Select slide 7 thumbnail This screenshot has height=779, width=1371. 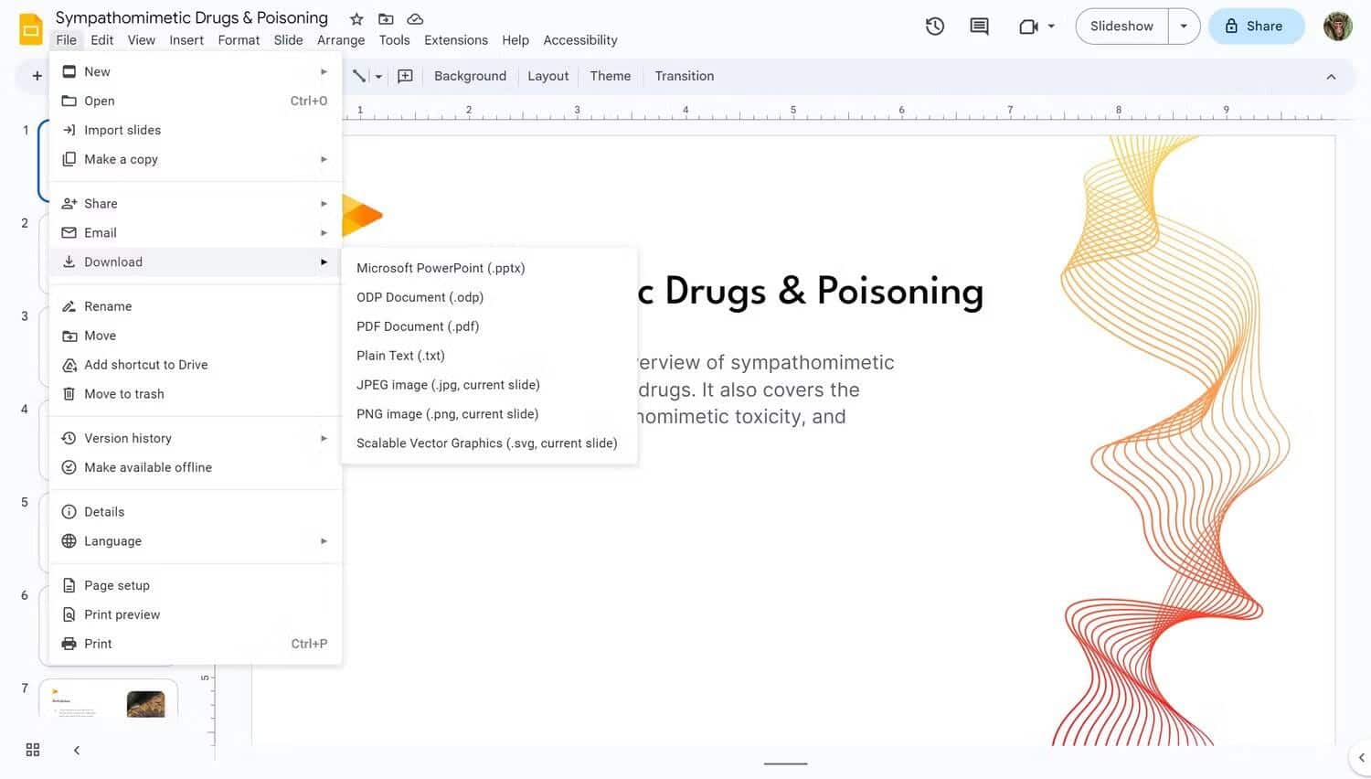pyautogui.click(x=108, y=700)
